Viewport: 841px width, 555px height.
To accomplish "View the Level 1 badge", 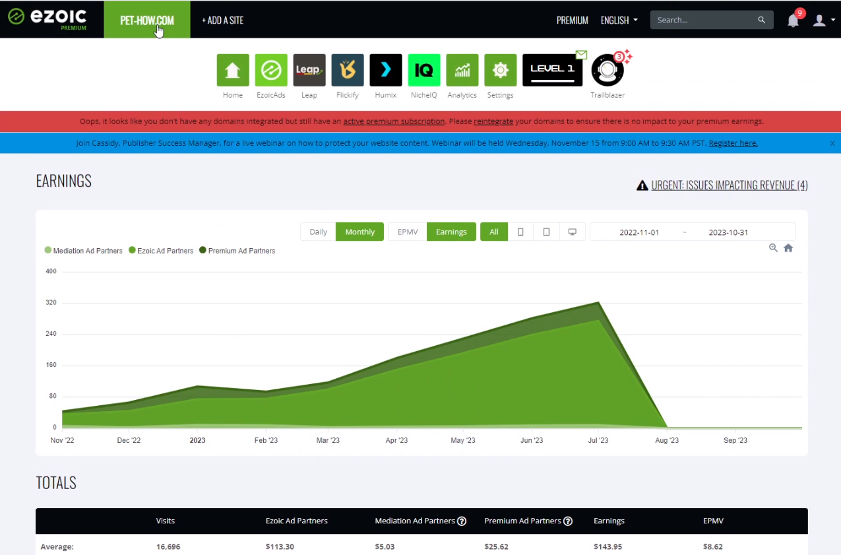I will 553,70.
